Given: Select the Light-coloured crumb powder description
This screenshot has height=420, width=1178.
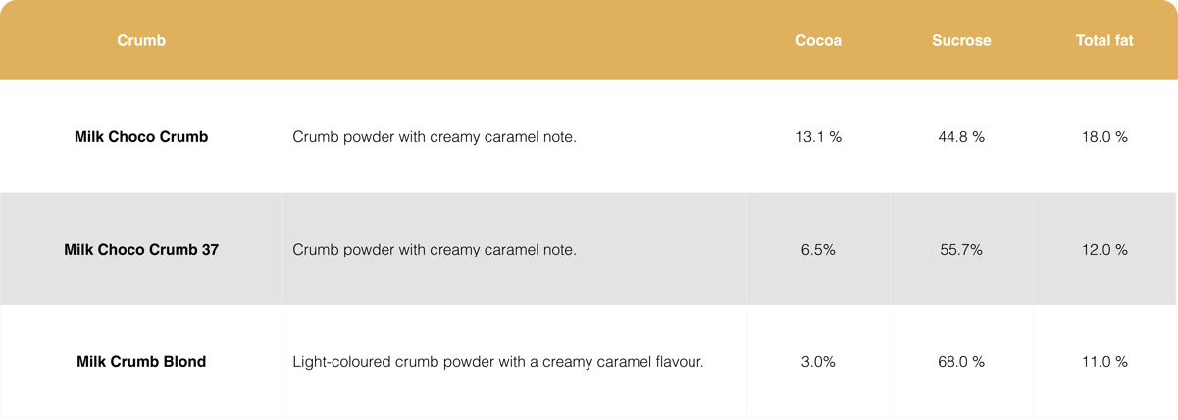Looking at the screenshot, I should [x=498, y=362].
